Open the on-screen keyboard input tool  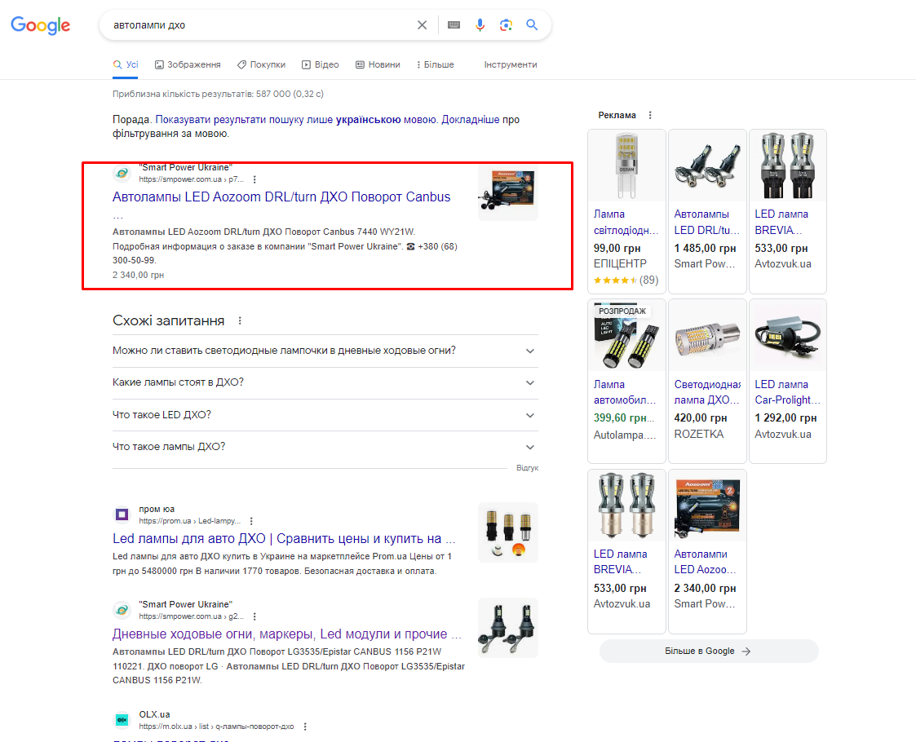[454, 25]
